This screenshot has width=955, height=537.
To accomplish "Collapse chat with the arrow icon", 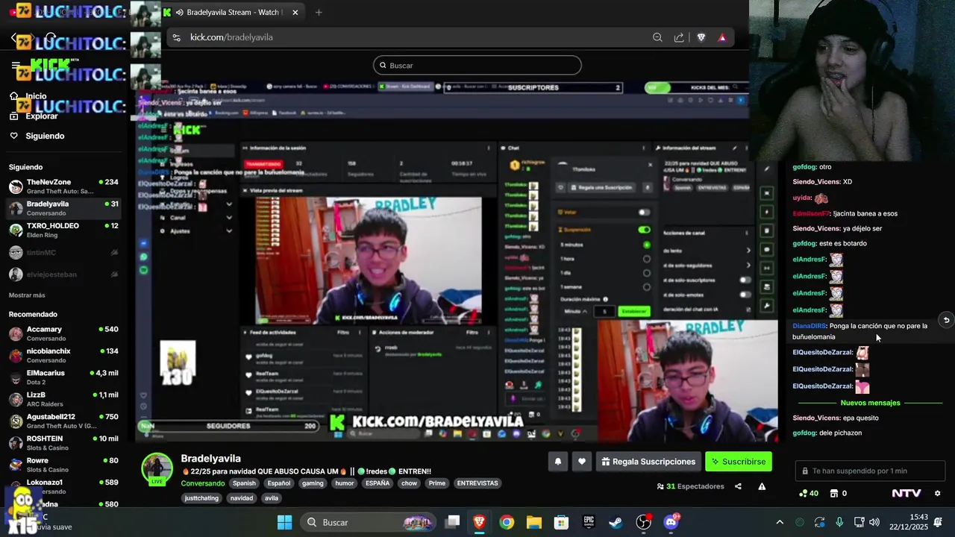I will [x=946, y=320].
